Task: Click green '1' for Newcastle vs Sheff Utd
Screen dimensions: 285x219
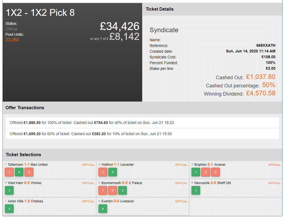Action: coord(196,190)
